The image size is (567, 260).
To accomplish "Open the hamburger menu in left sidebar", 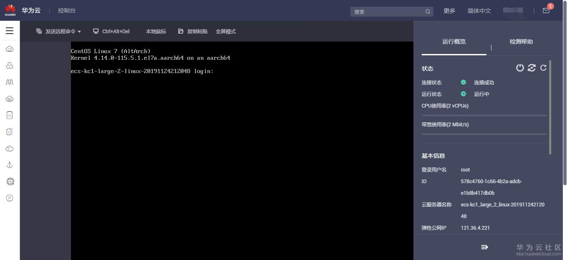I will [x=10, y=31].
